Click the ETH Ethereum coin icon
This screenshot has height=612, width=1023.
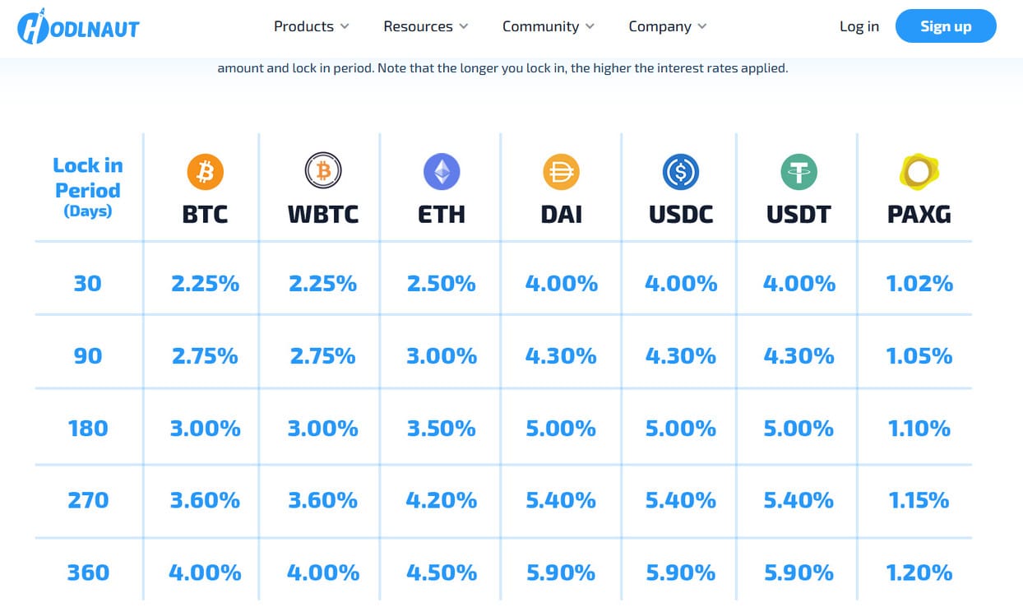442,172
